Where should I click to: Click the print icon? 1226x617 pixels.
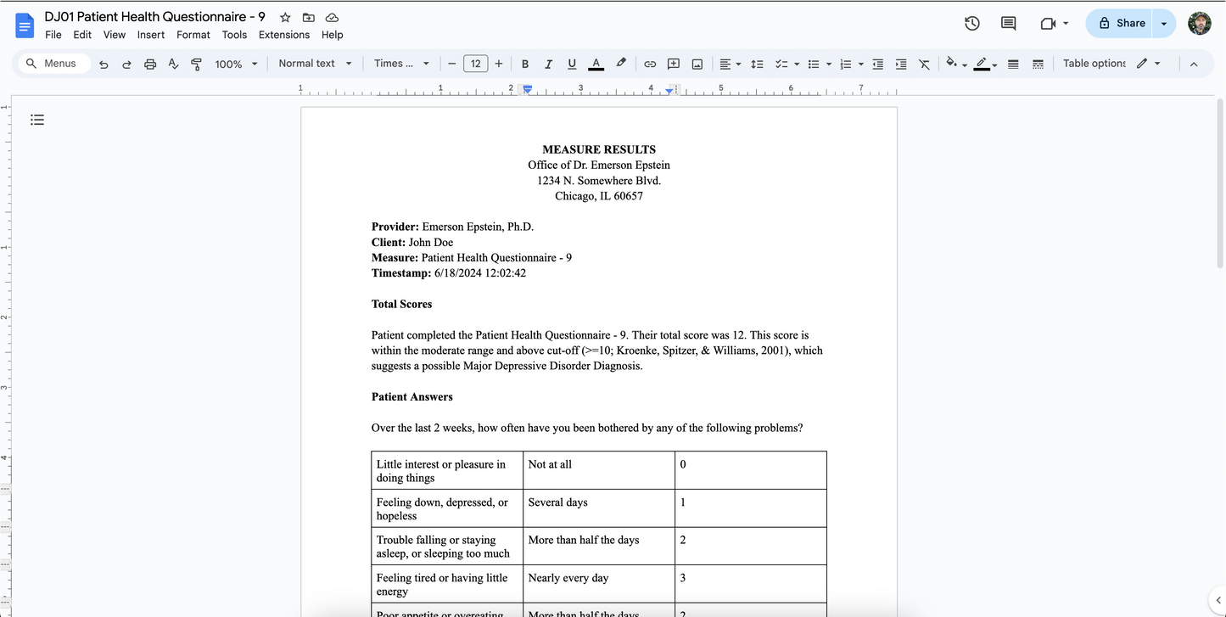click(x=150, y=64)
